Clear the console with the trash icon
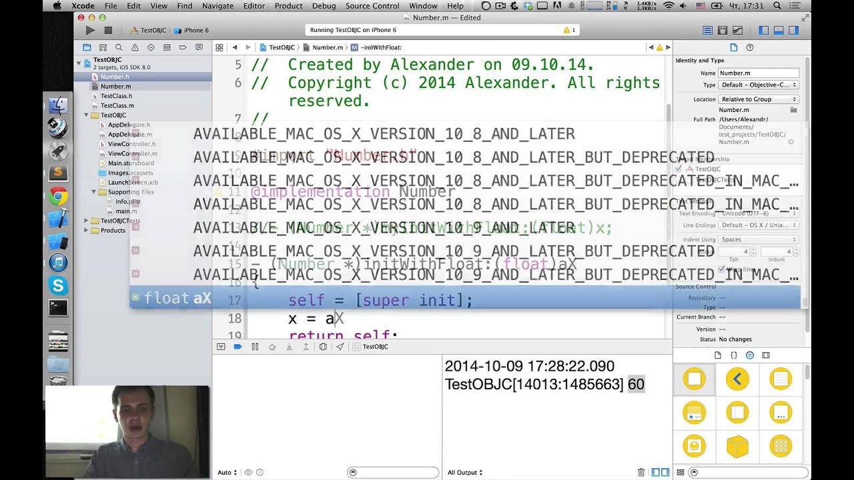The width and height of the screenshot is (854, 480). tap(641, 472)
